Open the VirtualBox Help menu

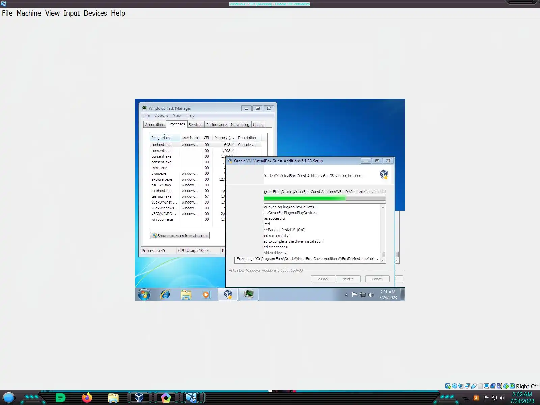[118, 13]
